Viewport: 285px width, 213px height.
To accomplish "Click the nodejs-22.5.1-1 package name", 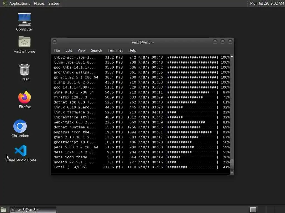I will pos(75,162).
